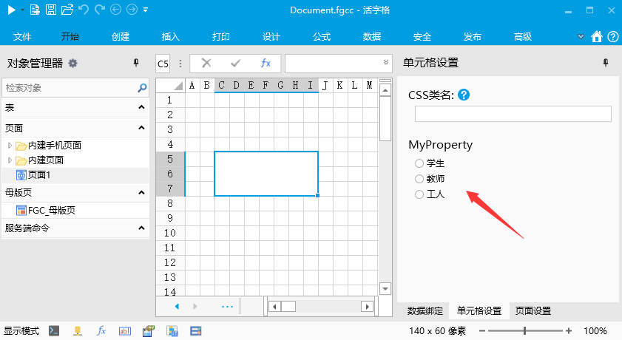Navigate forward with the right arrow circle
The width and height of the screenshot is (622, 340).
coord(132,10)
